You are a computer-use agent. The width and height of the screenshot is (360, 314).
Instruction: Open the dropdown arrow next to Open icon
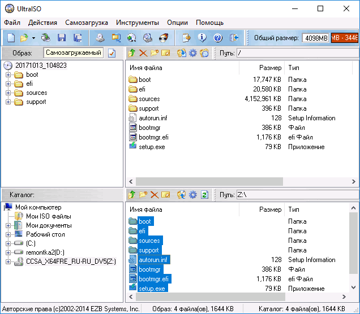33,38
